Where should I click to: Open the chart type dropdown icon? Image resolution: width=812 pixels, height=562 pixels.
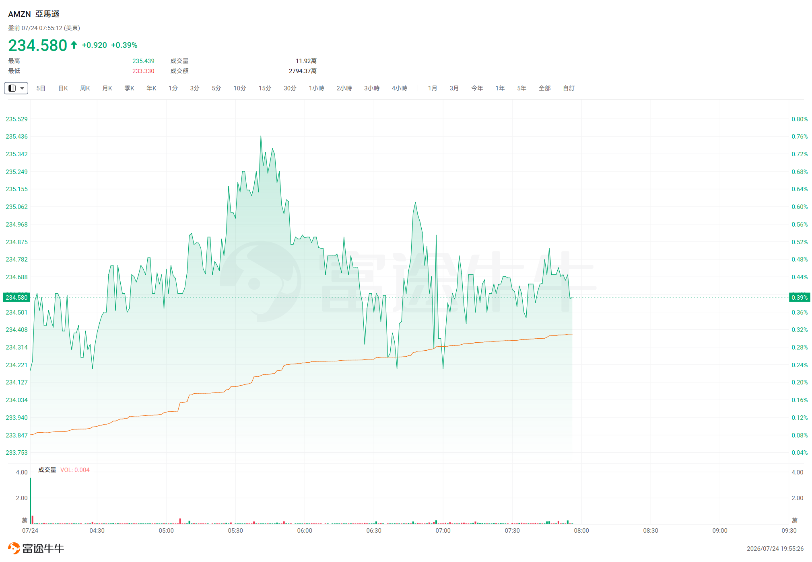tap(16, 88)
